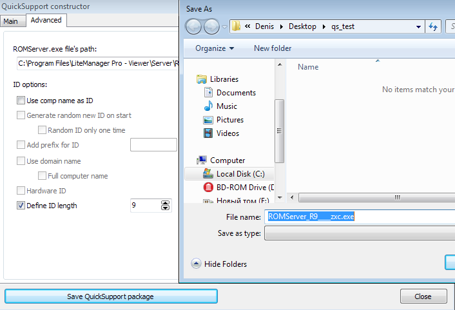
Task: Expand subfolders arrow after Desktop
Action: tap(324, 26)
